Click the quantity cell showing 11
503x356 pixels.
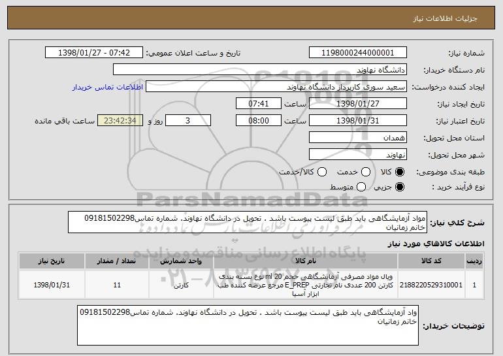[117, 285]
